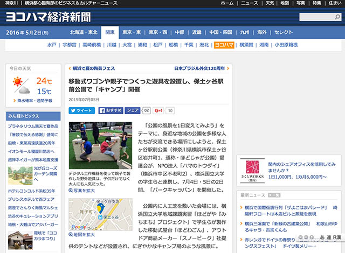Select the 東京・西 region tab
This screenshot has height=253, width=345.
pyautogui.click(x=158, y=32)
